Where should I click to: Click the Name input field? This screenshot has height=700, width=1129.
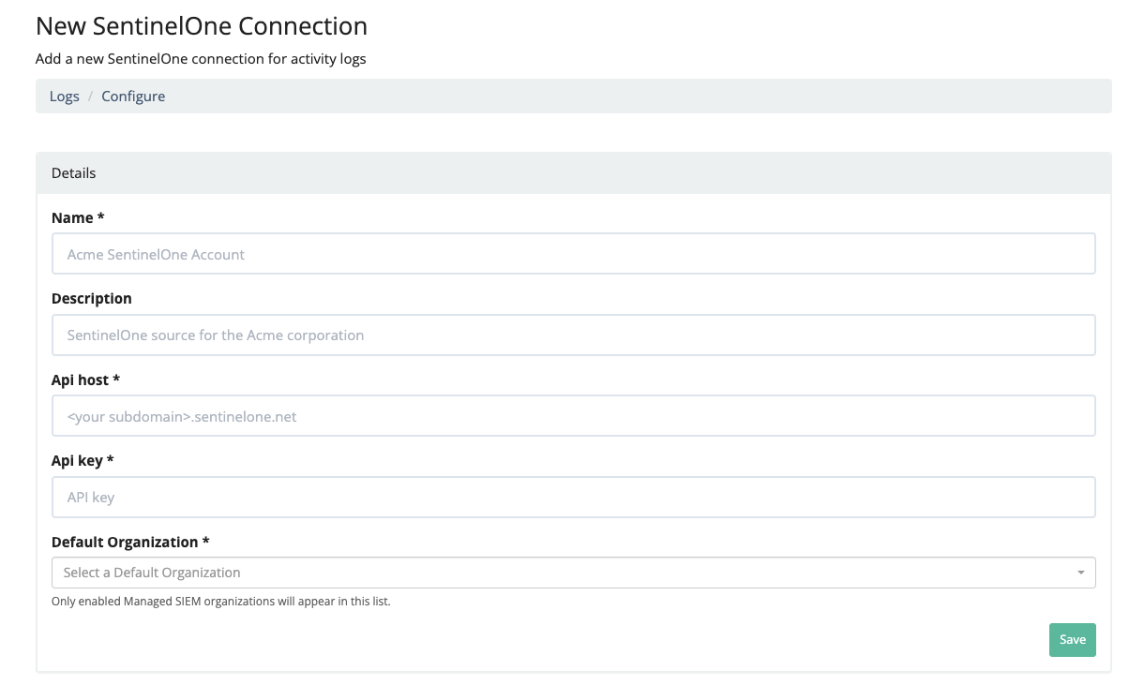point(573,254)
